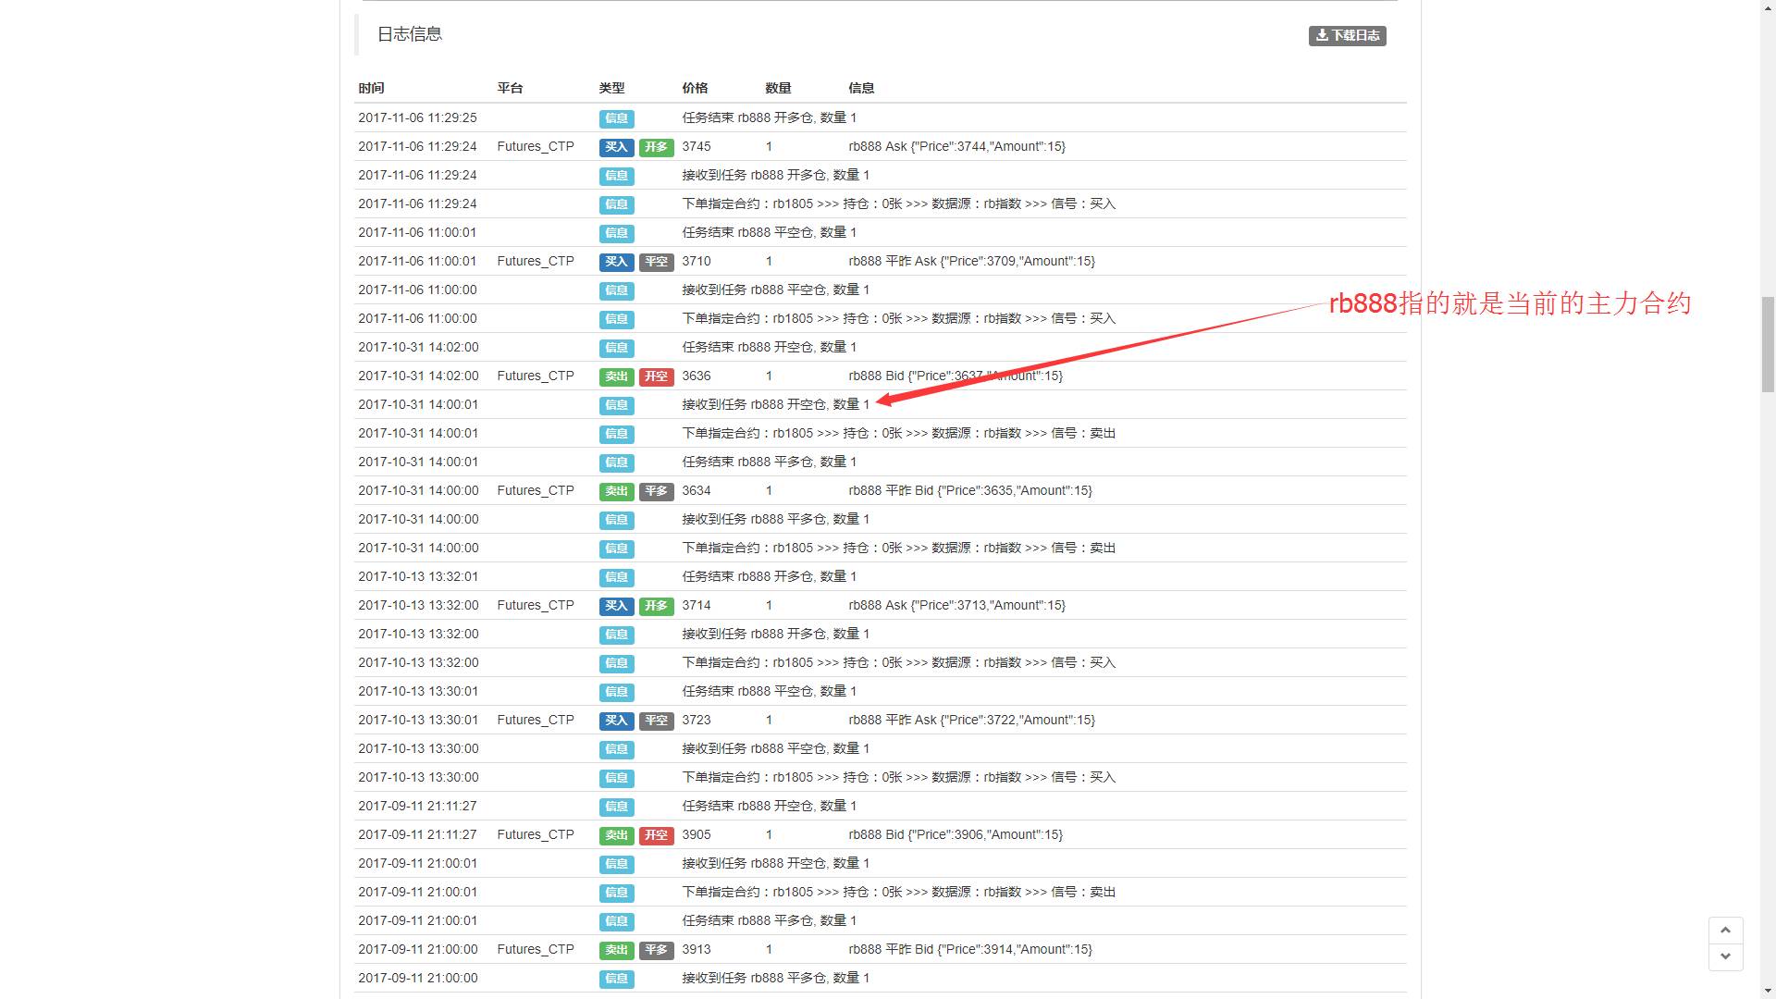
Task: Click 信息 badge in 2017-11-06 11:29:25 row
Action: click(x=616, y=118)
